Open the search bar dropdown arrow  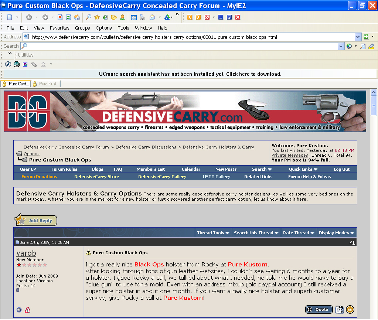click(341, 46)
